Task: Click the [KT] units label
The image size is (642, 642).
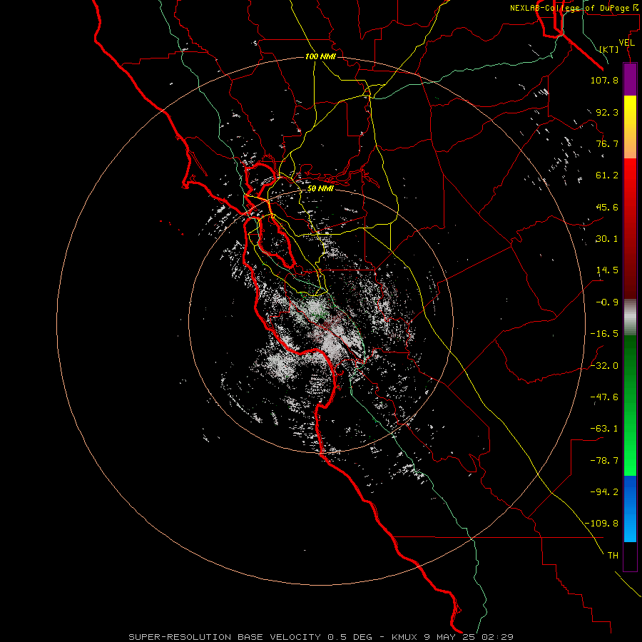Action: point(609,49)
